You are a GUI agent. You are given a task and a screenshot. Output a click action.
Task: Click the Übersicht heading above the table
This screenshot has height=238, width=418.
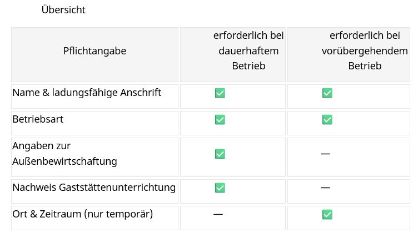pyautogui.click(x=63, y=10)
